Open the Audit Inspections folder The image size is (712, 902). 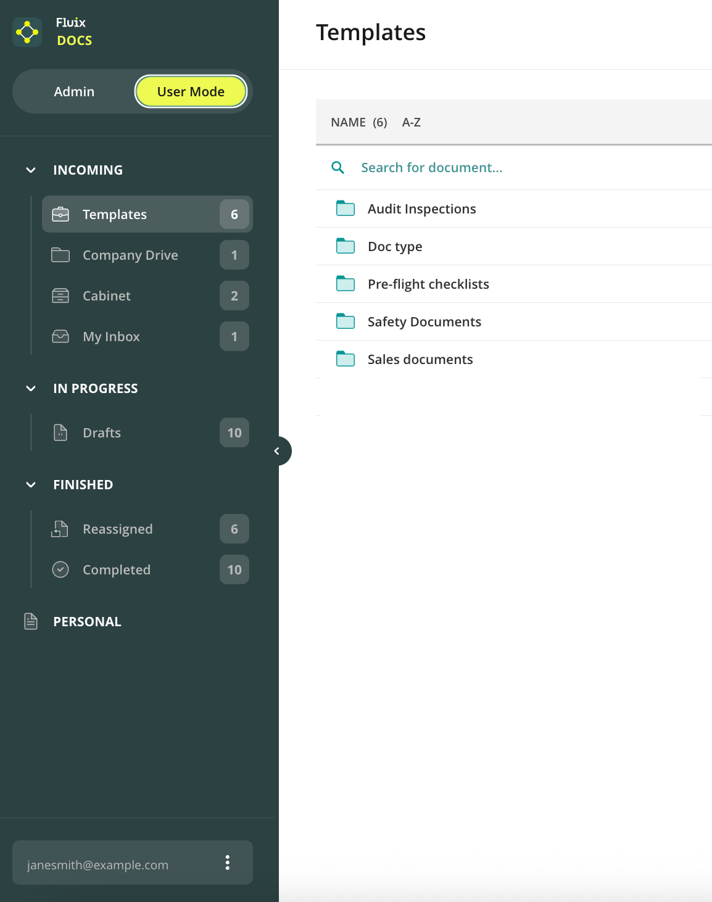point(421,209)
